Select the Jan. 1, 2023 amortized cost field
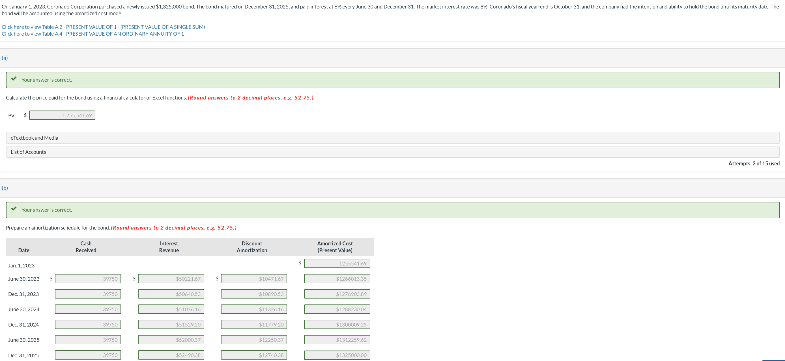This screenshot has width=785, height=361. [337, 263]
